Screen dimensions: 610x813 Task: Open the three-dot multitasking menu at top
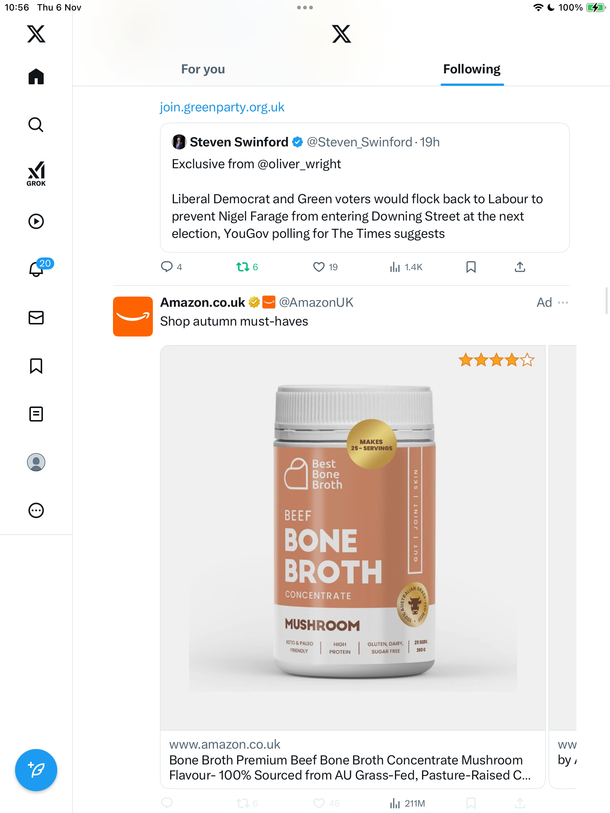pos(305,8)
